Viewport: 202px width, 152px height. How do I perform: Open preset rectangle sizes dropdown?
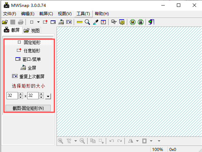48,96
